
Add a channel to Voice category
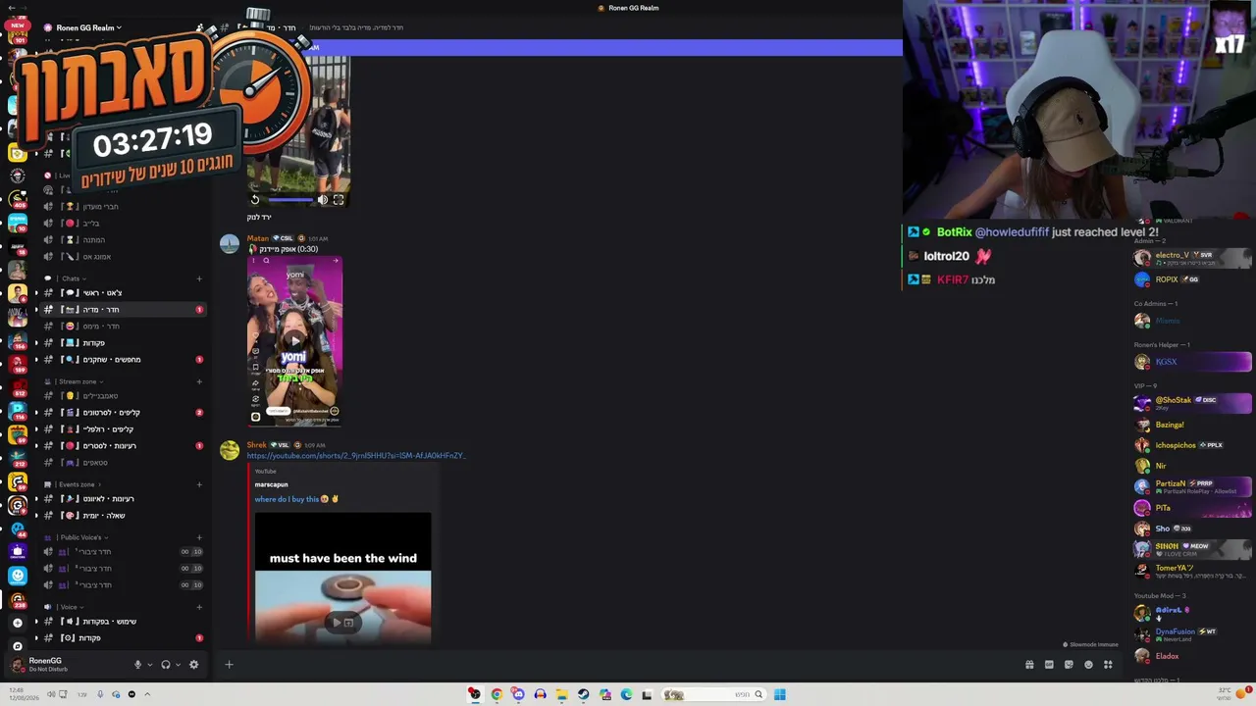[199, 607]
